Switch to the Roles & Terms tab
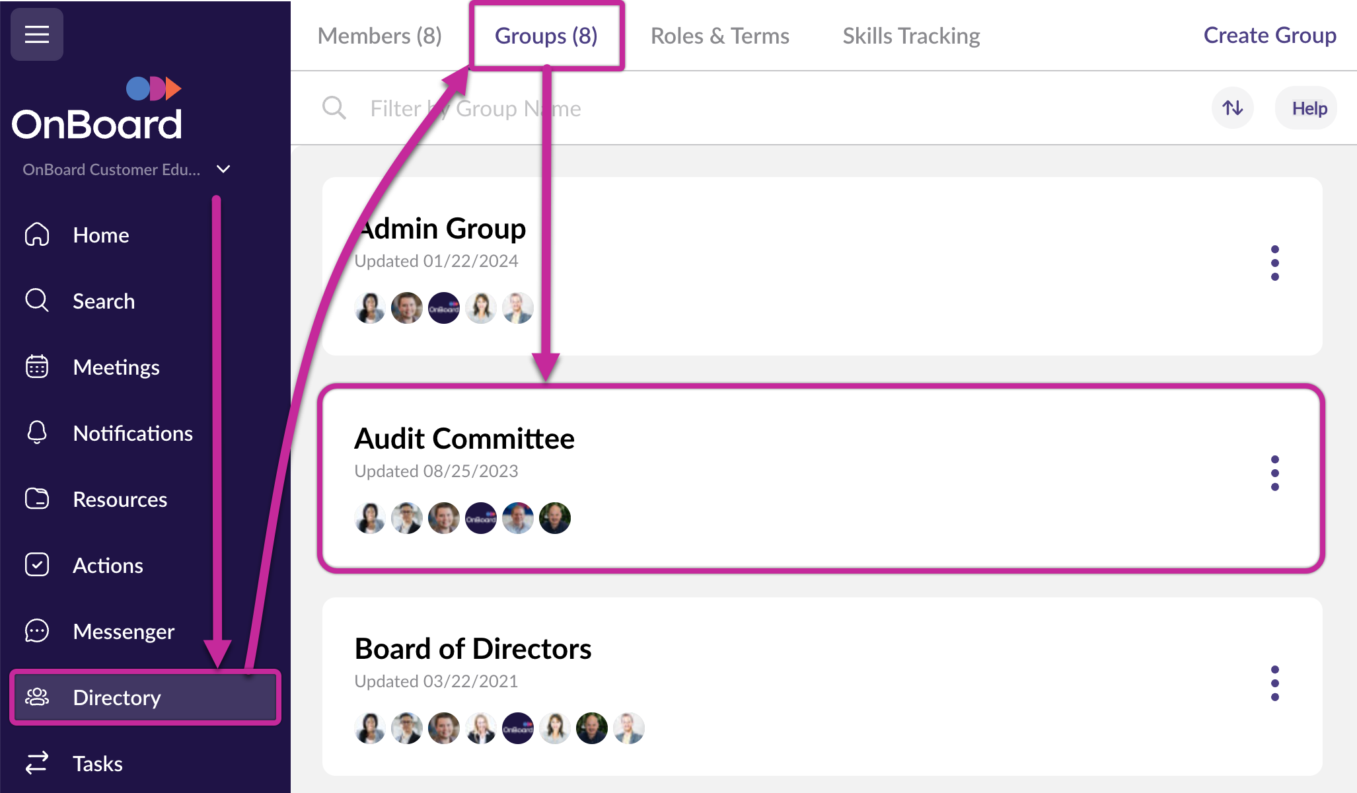Viewport: 1357px width, 793px height. [x=719, y=36]
